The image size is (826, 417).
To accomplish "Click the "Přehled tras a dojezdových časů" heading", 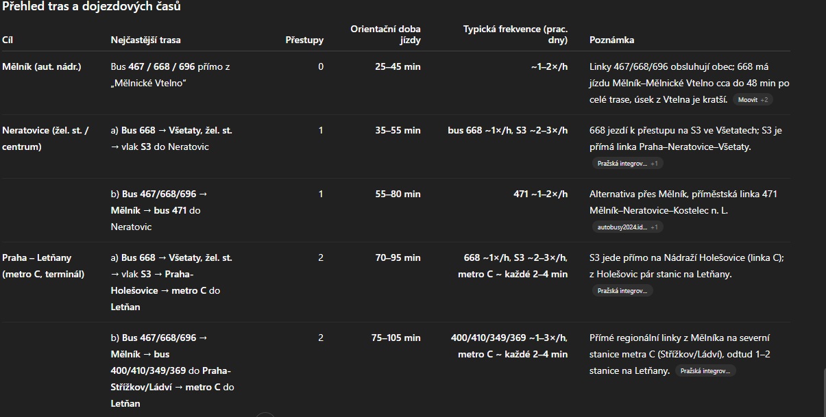I will (91, 7).
